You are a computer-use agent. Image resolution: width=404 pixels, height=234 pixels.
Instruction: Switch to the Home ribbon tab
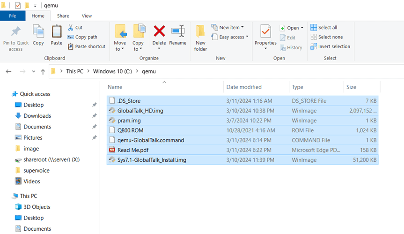pos(38,16)
